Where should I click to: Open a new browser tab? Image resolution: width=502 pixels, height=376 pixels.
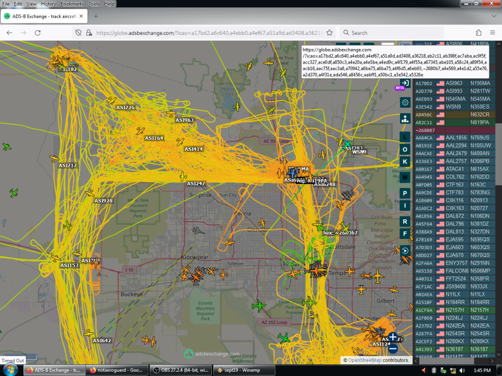(x=96, y=16)
